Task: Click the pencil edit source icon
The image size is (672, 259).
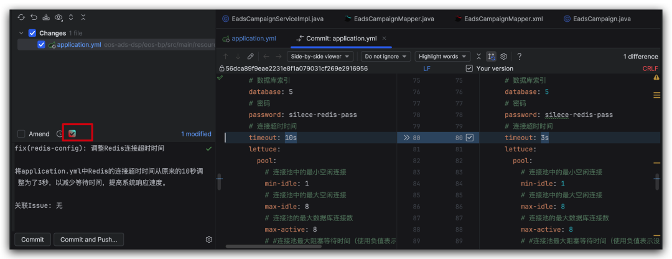Action: 251,57
